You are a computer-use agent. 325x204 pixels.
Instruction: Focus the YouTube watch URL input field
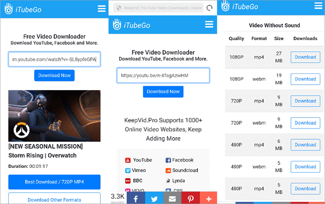(x=54, y=59)
